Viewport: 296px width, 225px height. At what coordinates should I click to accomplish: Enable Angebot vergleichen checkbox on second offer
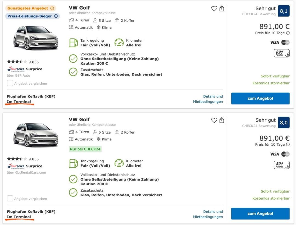[x=10, y=198]
